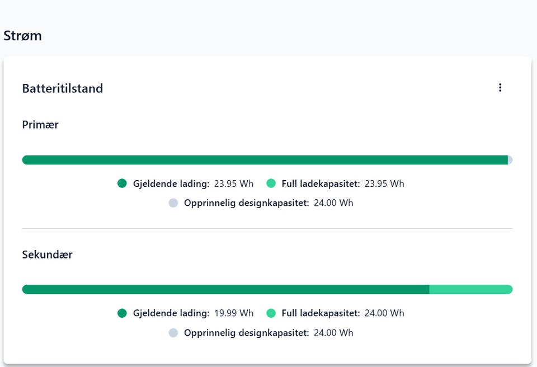Click the Sekundær battery label
The image size is (537, 367).
[x=47, y=254]
